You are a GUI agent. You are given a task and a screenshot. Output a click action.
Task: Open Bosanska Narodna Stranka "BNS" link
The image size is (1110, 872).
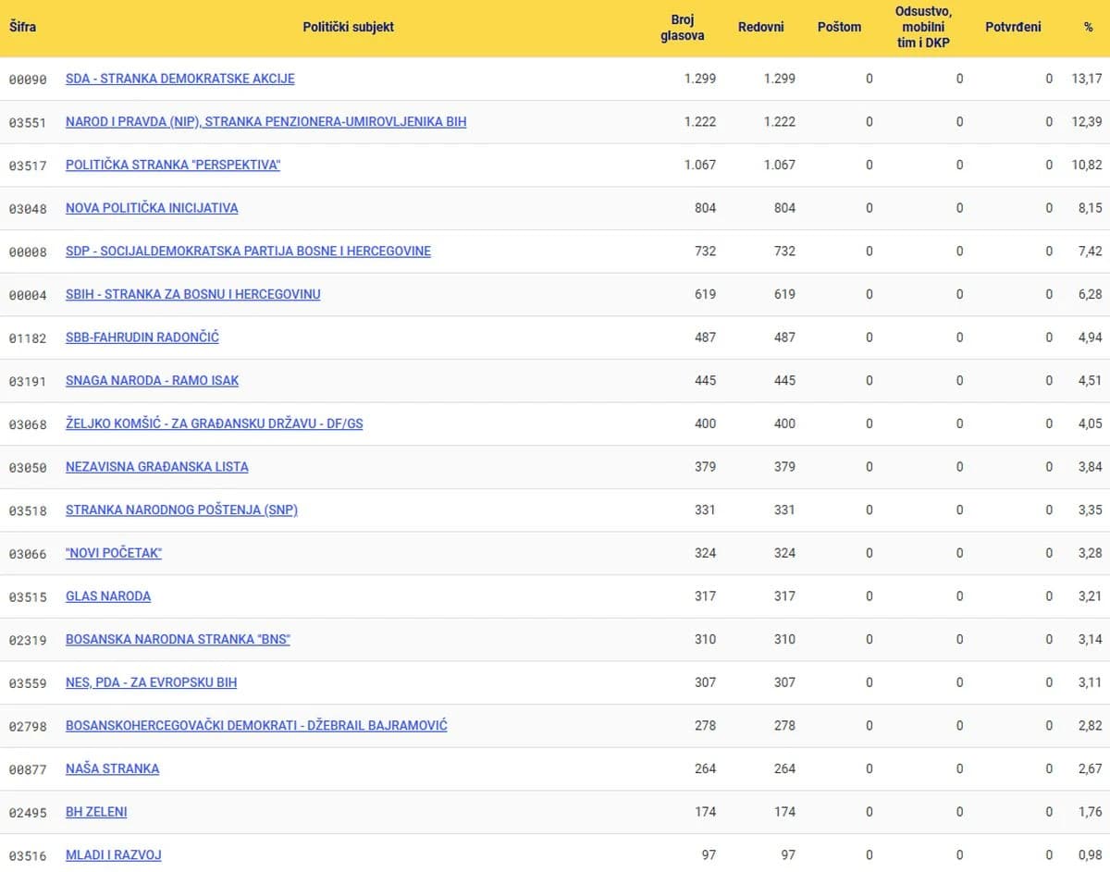click(x=178, y=639)
